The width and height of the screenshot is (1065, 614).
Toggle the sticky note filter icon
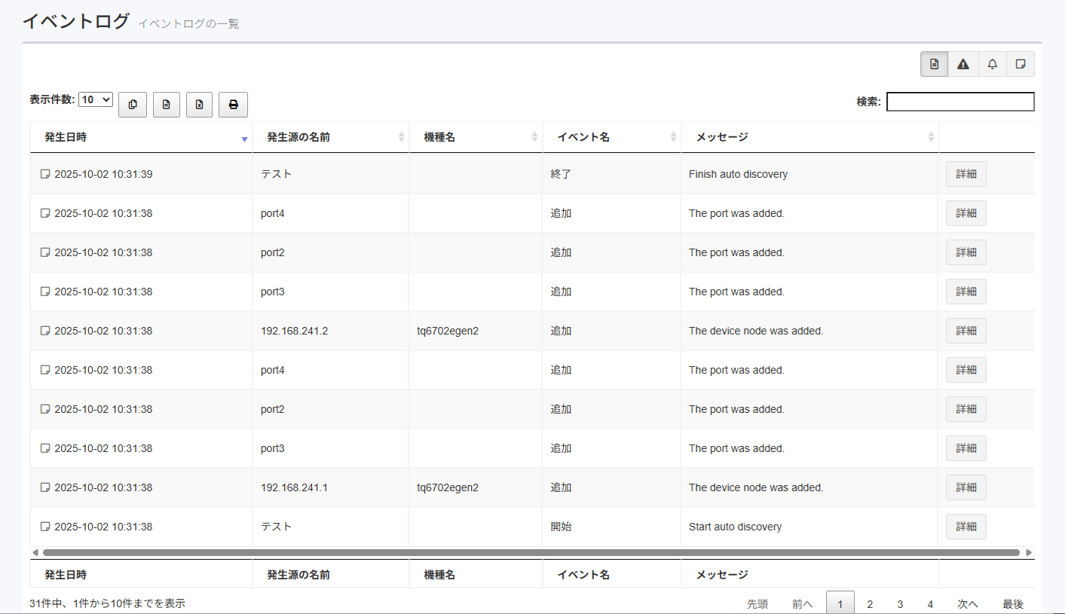click(1021, 64)
